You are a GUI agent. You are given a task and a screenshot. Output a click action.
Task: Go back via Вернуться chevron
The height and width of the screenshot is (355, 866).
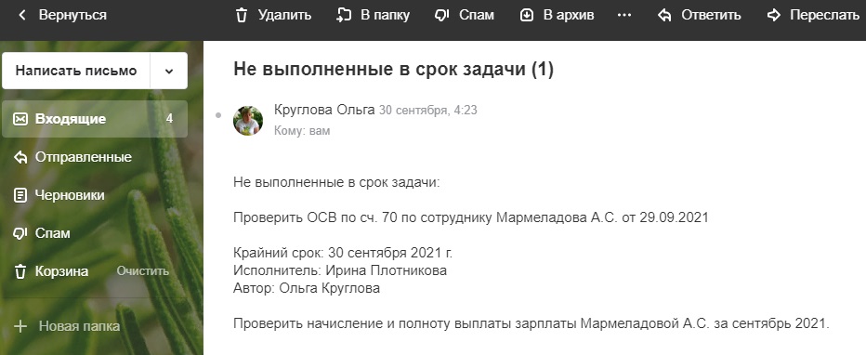(22, 16)
